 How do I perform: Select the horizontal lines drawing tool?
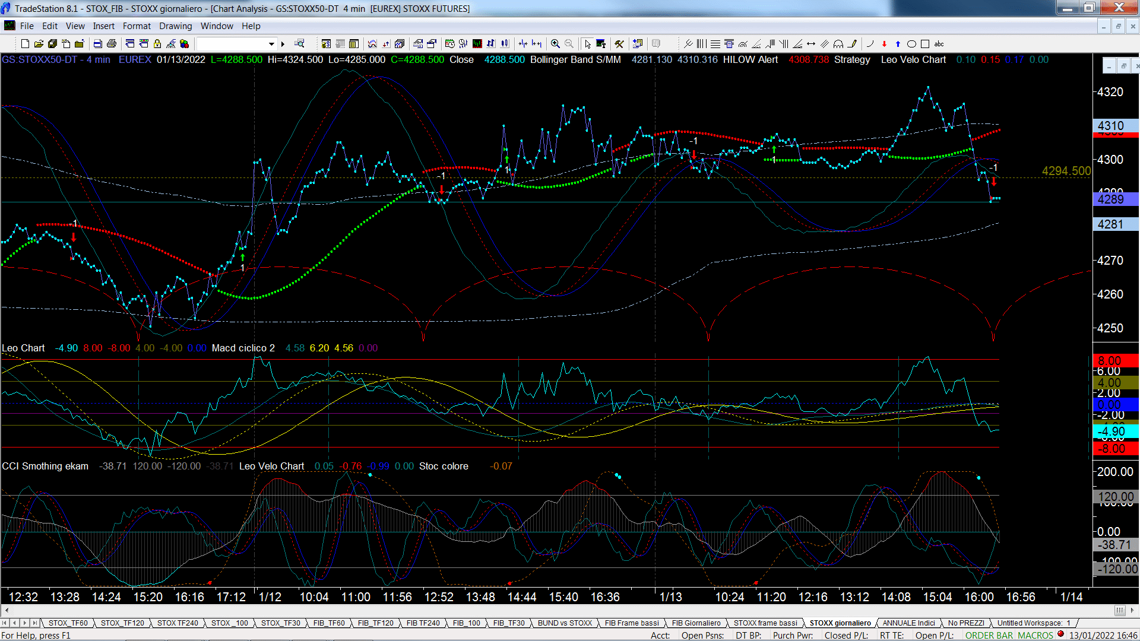(x=715, y=43)
